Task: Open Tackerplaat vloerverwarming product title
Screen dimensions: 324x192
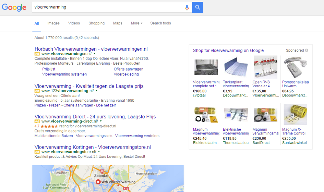Action: pos(236,84)
